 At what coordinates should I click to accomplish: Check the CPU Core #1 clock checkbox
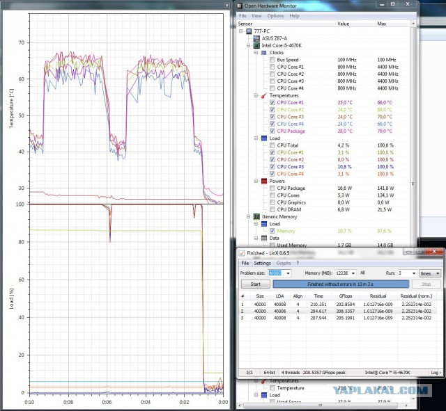pyautogui.click(x=272, y=67)
